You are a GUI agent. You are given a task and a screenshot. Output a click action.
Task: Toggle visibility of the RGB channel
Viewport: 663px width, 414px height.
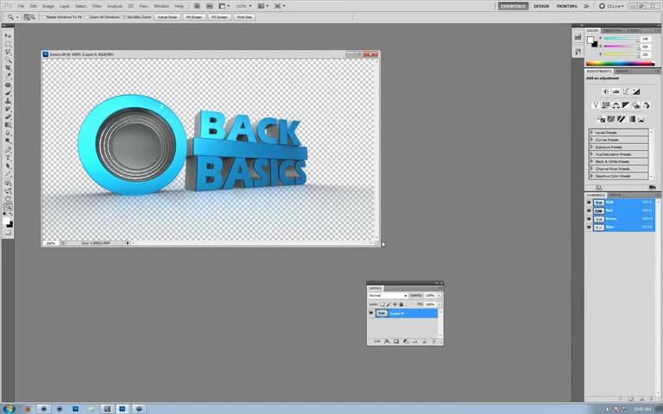589,203
